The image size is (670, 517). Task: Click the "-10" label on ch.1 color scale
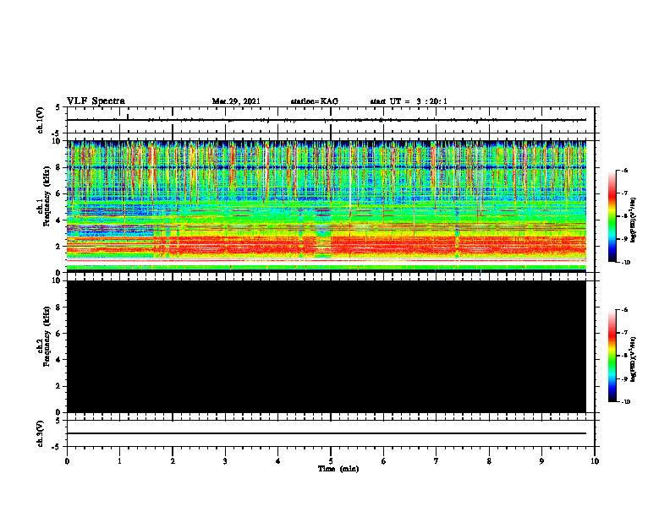click(x=625, y=262)
